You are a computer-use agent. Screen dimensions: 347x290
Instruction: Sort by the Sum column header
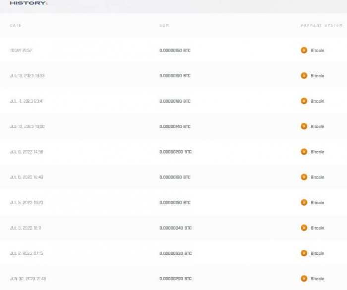(x=164, y=25)
